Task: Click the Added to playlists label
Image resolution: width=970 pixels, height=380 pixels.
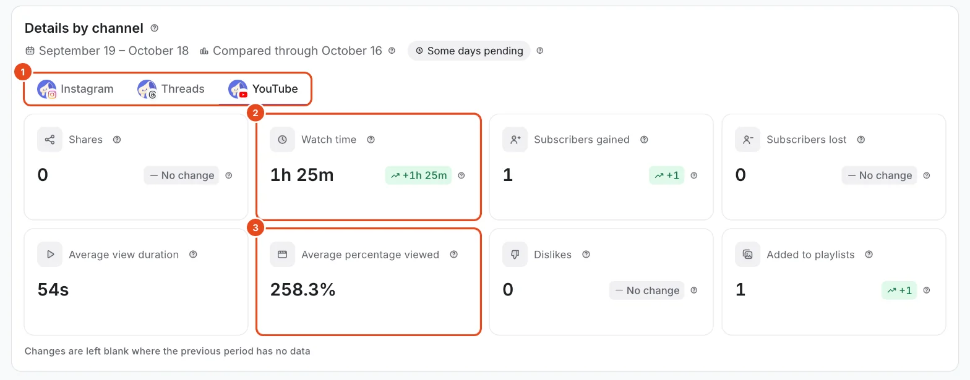Action: (810, 255)
